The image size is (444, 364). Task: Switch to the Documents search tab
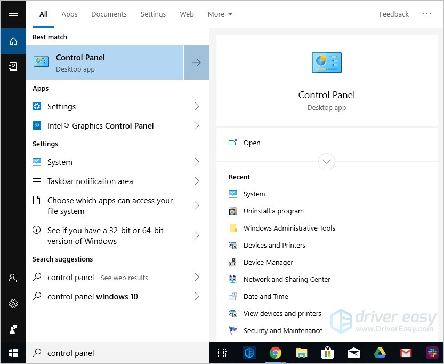[x=109, y=14]
